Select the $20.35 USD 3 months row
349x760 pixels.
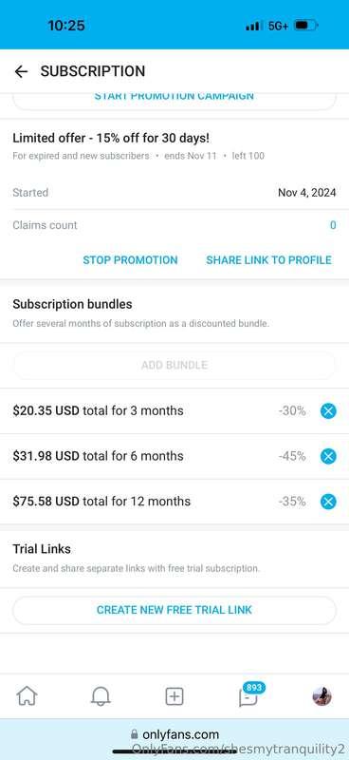pos(174,411)
